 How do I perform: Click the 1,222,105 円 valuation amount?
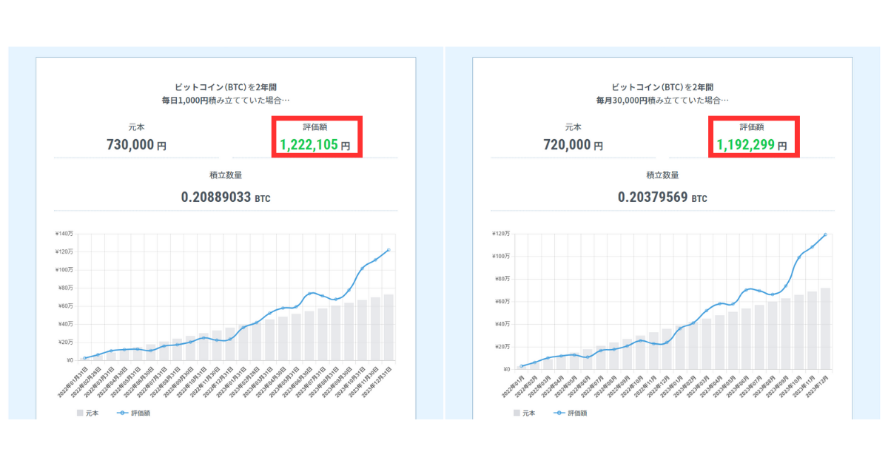314,146
